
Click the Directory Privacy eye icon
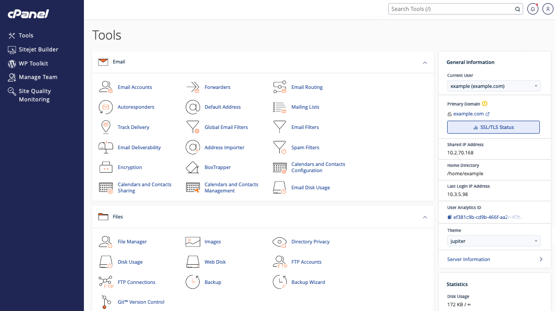[x=280, y=242]
